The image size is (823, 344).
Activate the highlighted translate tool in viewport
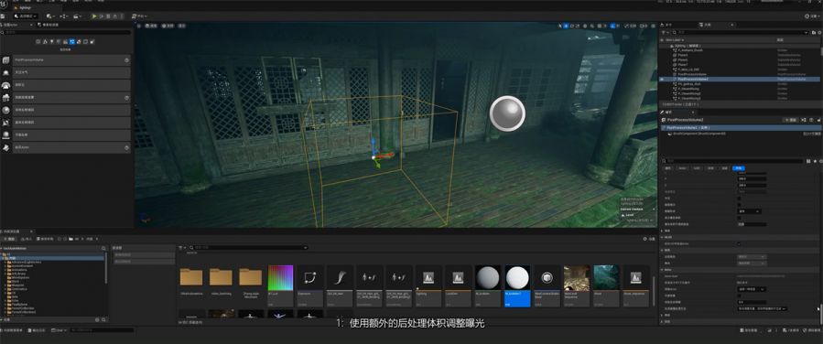point(567,26)
